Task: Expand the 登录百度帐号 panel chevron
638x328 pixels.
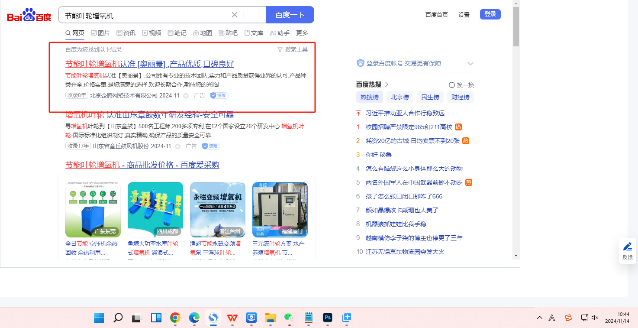Action: click(x=470, y=64)
